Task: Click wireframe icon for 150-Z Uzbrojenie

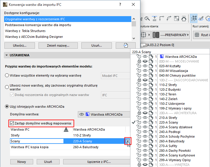Action: (151, 103)
